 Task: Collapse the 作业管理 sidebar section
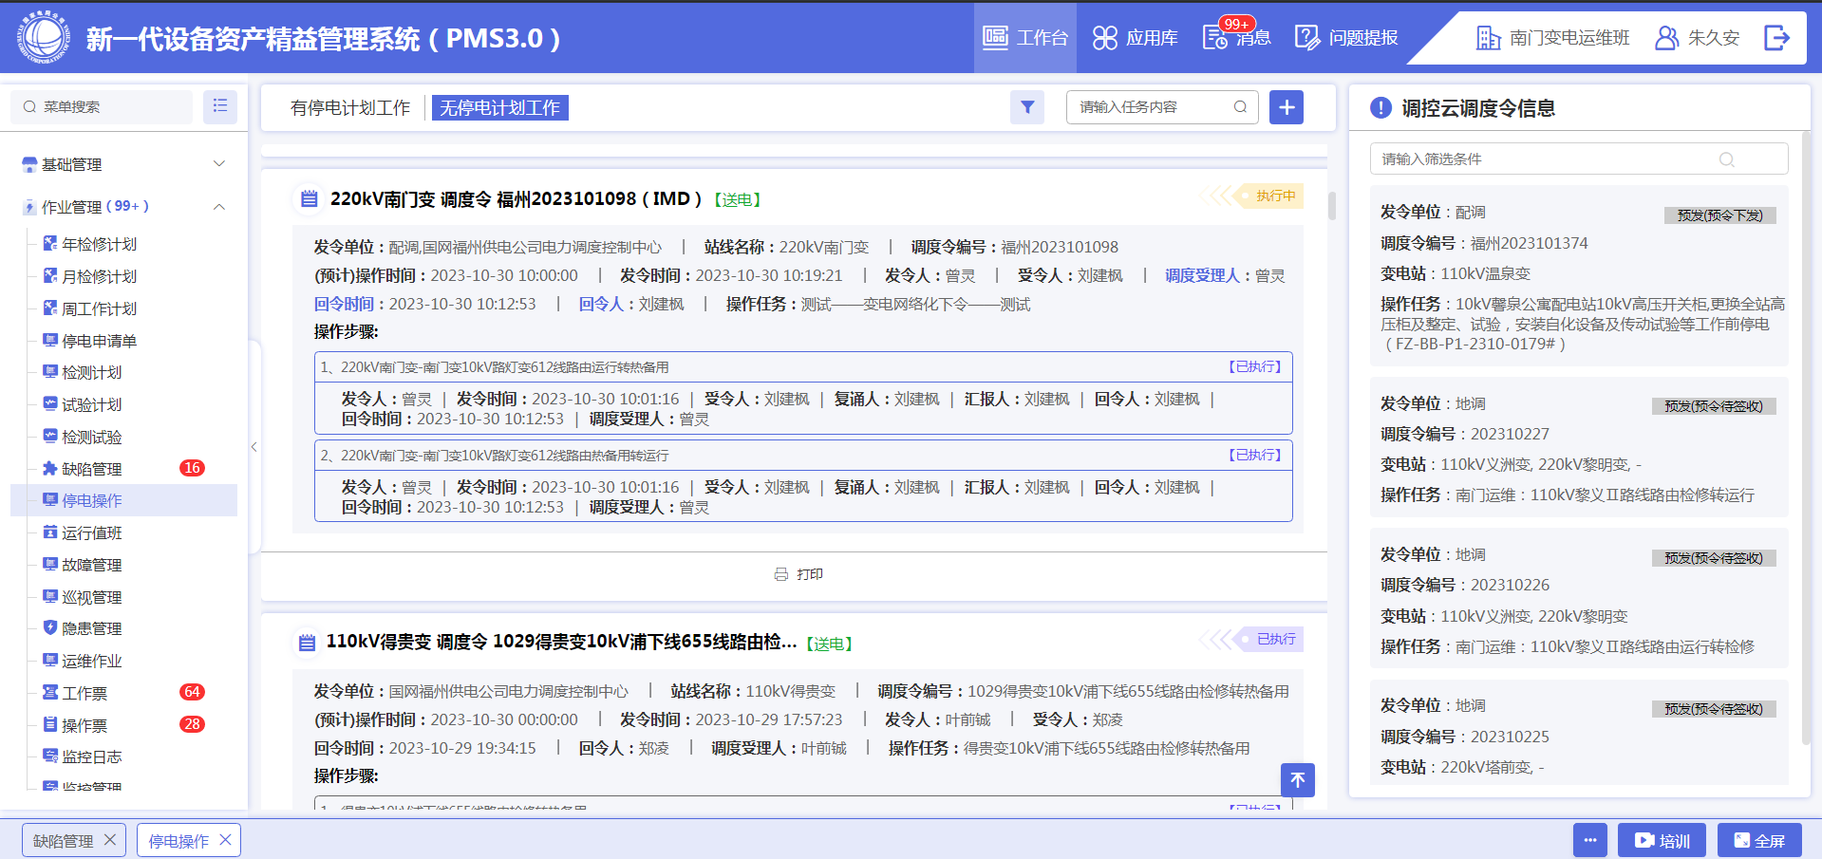[219, 206]
